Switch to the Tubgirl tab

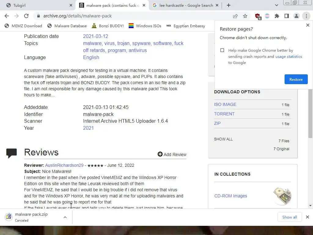point(38,6)
